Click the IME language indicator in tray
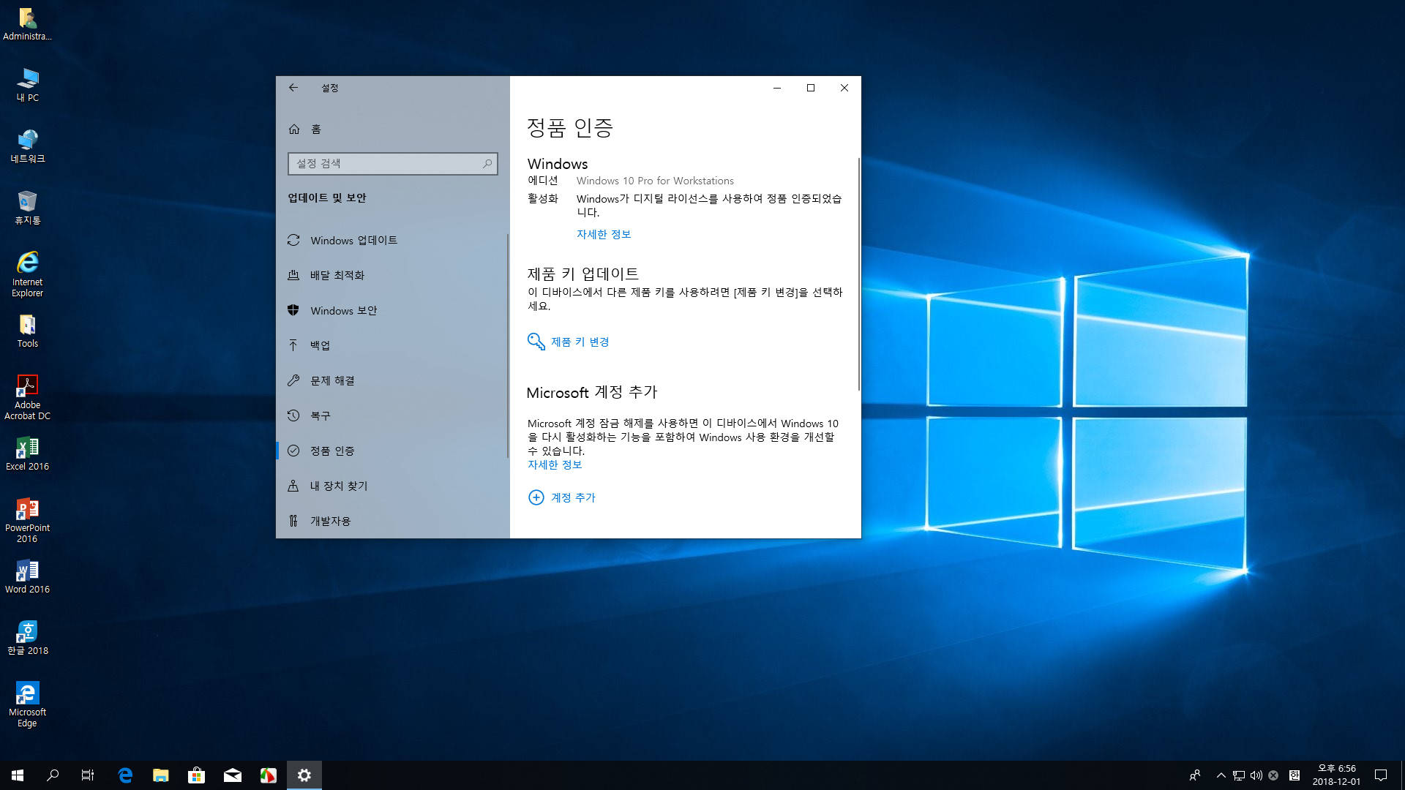The height and width of the screenshot is (790, 1405). (x=1294, y=775)
